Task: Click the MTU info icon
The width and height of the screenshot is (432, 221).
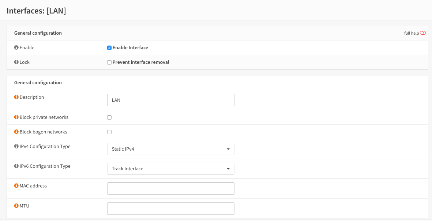Action: (16, 206)
